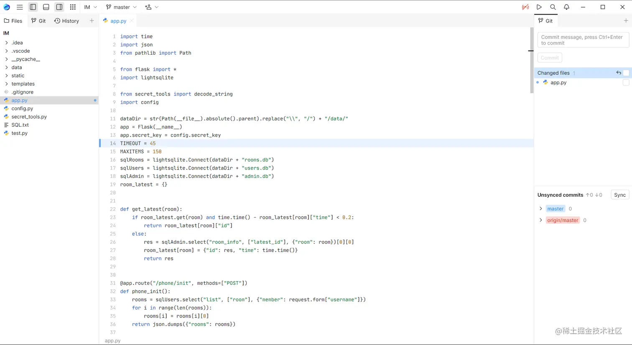
Task: Open the .gitignore file
Action: click(x=49, y=92)
